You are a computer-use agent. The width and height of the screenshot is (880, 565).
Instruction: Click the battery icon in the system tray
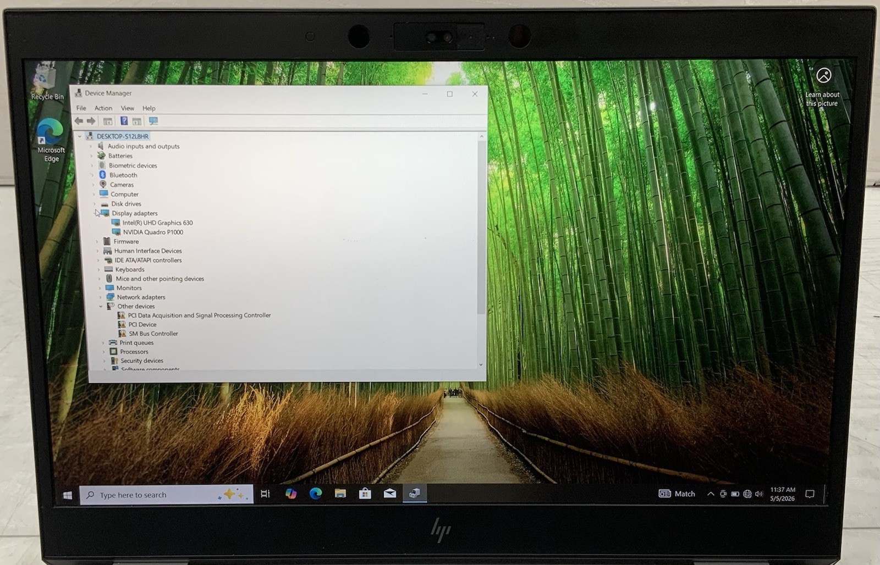pos(735,494)
